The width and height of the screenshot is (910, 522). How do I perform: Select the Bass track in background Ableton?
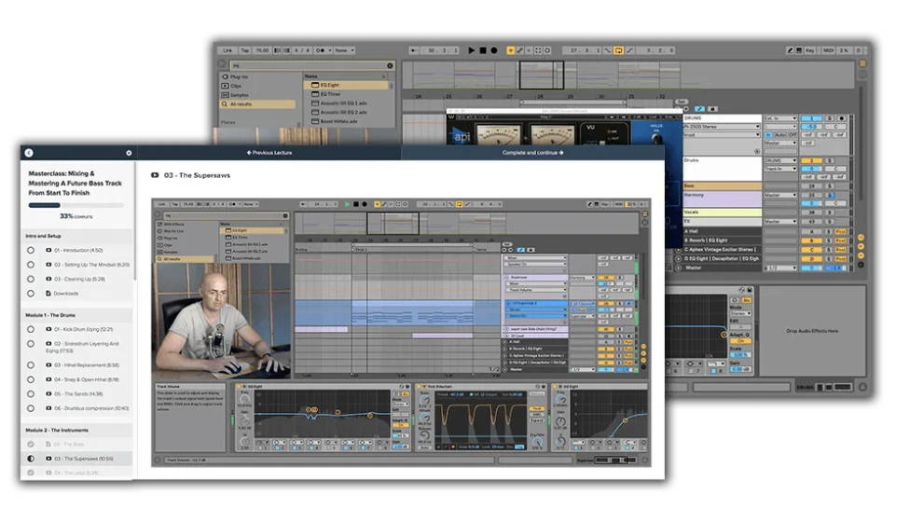(722, 186)
